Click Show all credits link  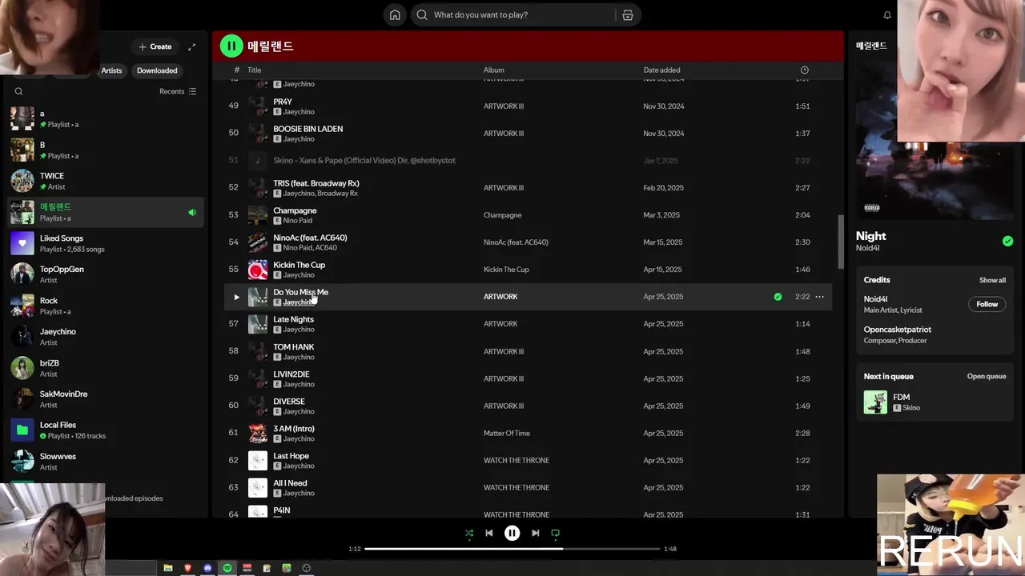(992, 280)
